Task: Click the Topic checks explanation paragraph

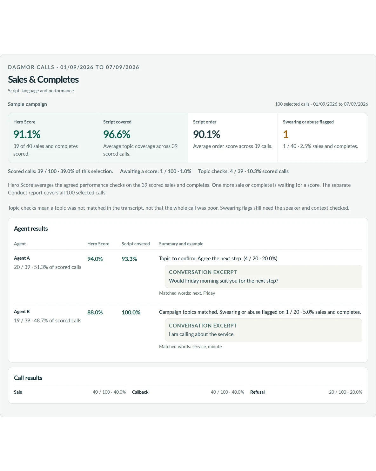Action: [178, 208]
